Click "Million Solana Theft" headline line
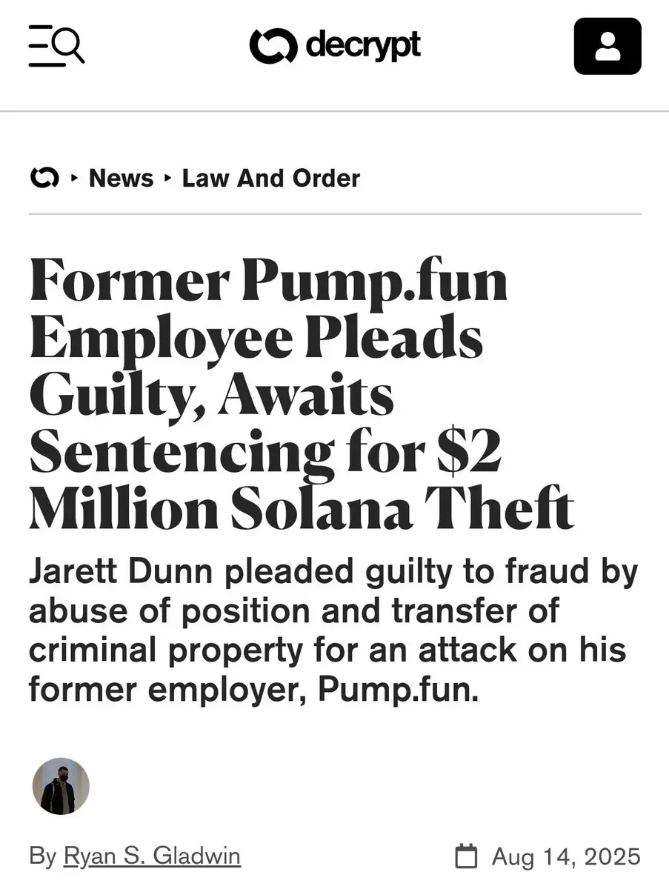 click(x=302, y=510)
